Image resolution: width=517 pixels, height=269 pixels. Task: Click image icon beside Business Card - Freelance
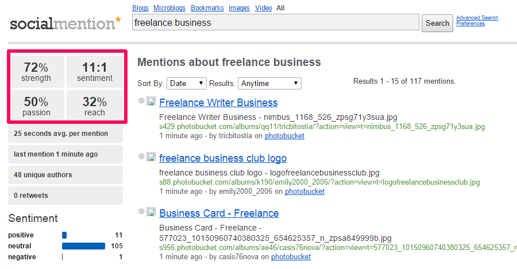tap(151, 212)
